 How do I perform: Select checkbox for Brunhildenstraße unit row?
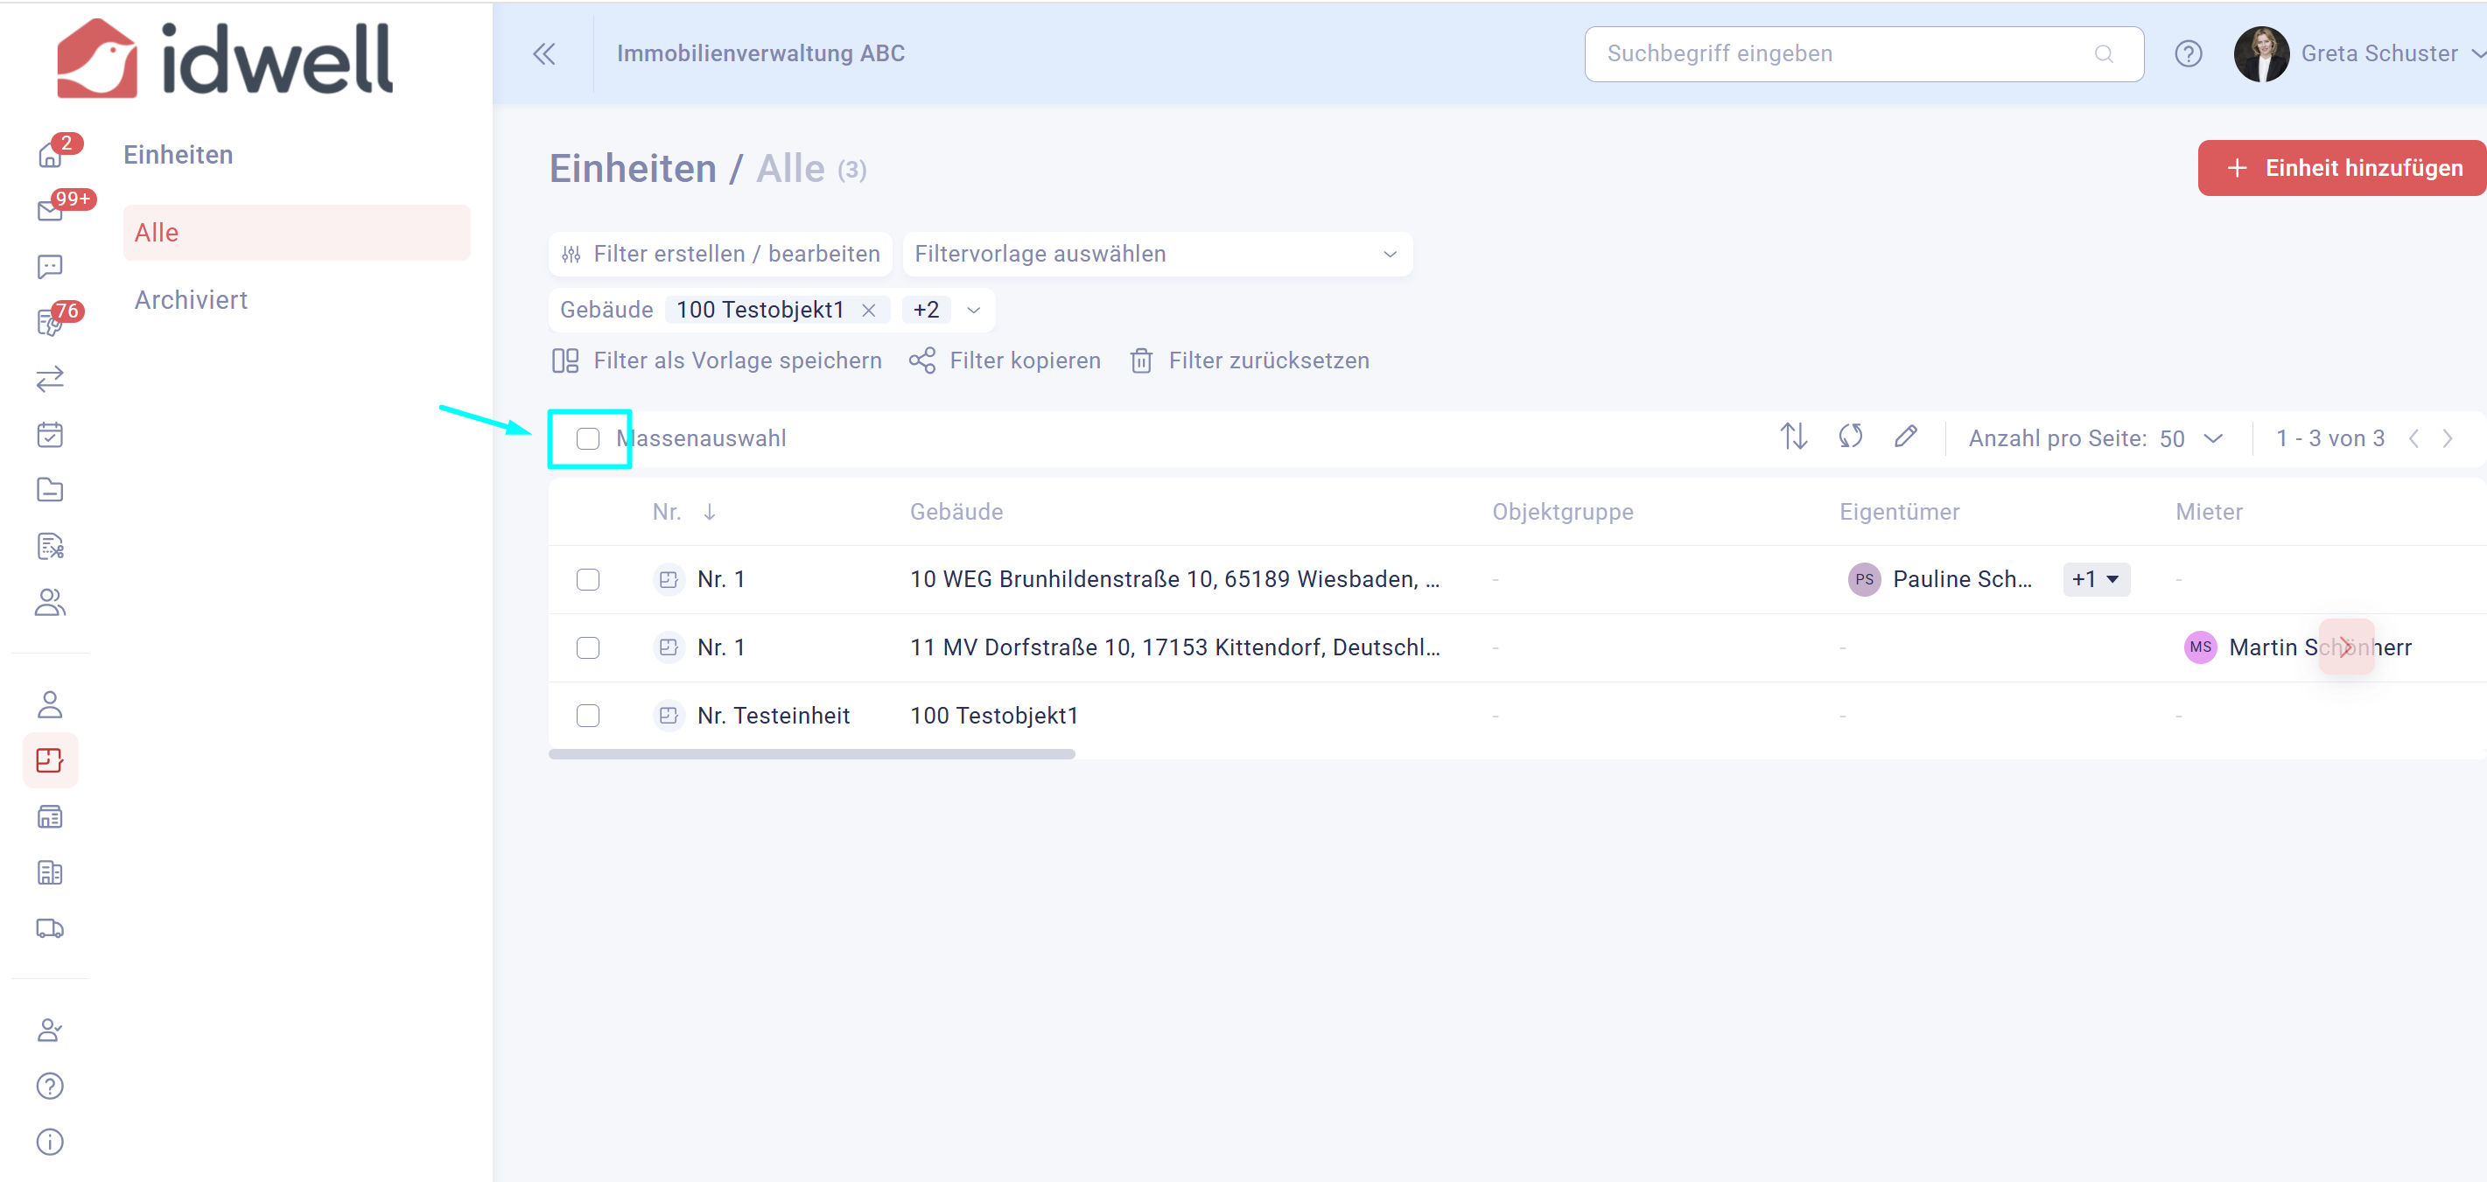click(588, 580)
